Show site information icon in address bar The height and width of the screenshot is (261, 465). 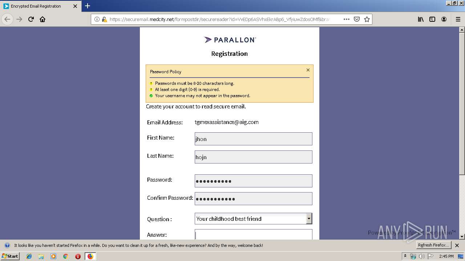click(x=97, y=19)
